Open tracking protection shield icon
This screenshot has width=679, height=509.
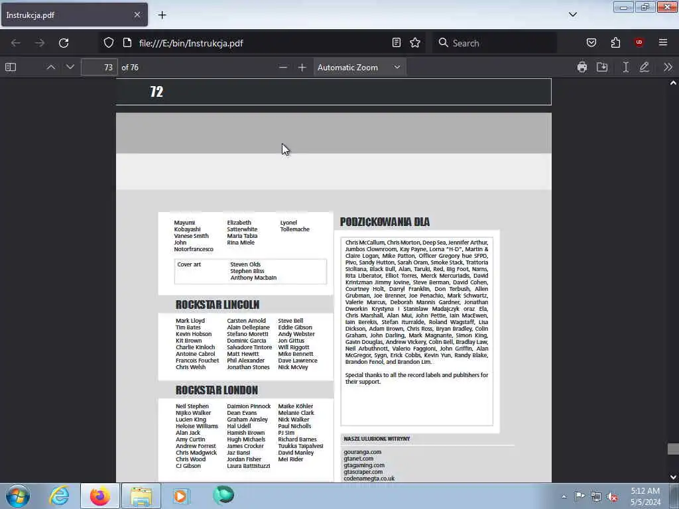[109, 42]
